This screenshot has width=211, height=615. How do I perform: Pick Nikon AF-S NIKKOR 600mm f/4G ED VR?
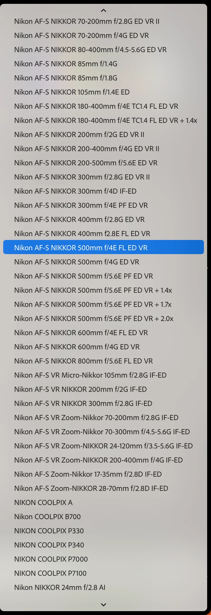point(104,347)
